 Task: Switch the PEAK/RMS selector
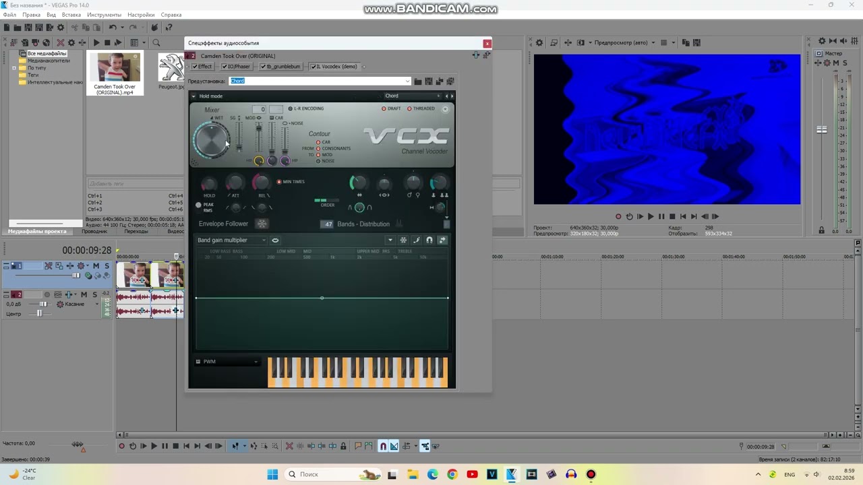tap(198, 205)
